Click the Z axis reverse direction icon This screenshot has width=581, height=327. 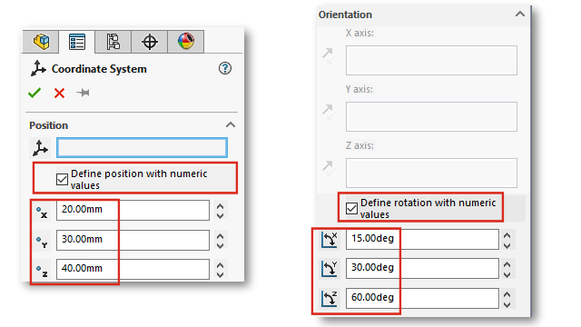click(x=329, y=168)
